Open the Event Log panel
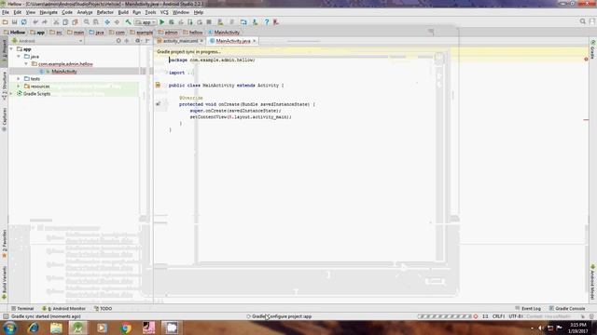 point(528,308)
